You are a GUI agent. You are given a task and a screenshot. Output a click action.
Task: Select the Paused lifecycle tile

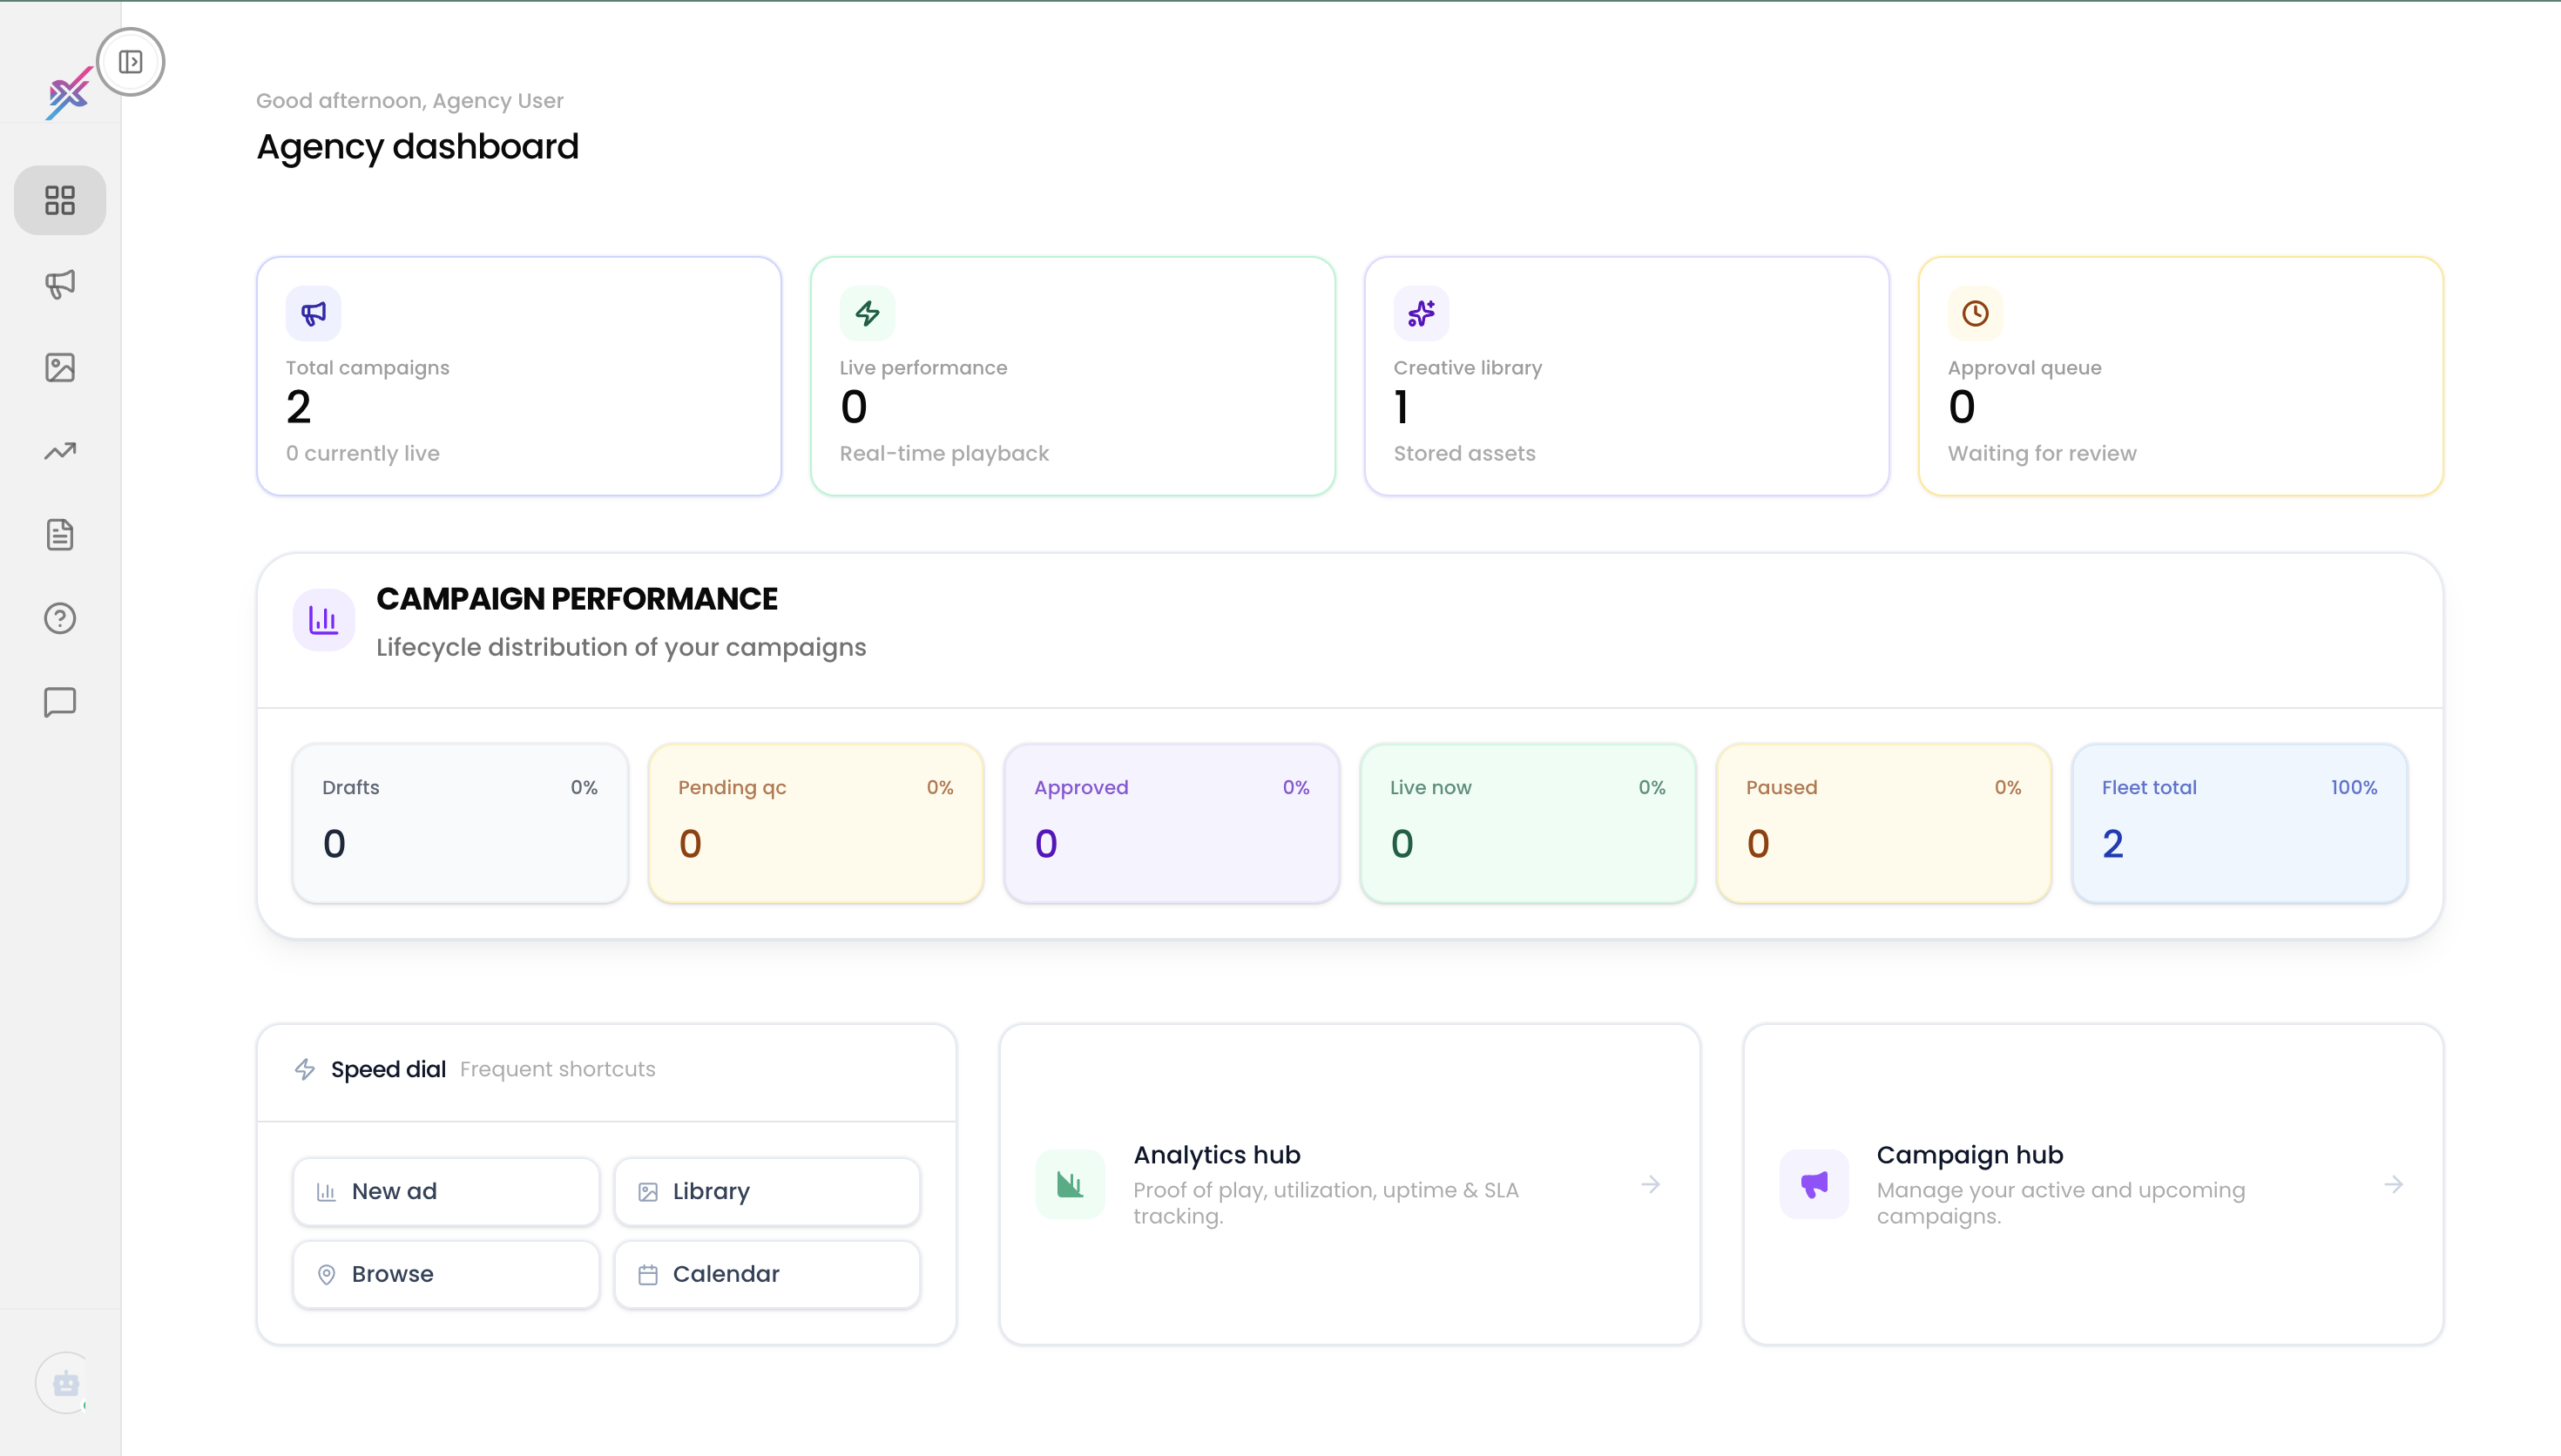[x=1884, y=823]
